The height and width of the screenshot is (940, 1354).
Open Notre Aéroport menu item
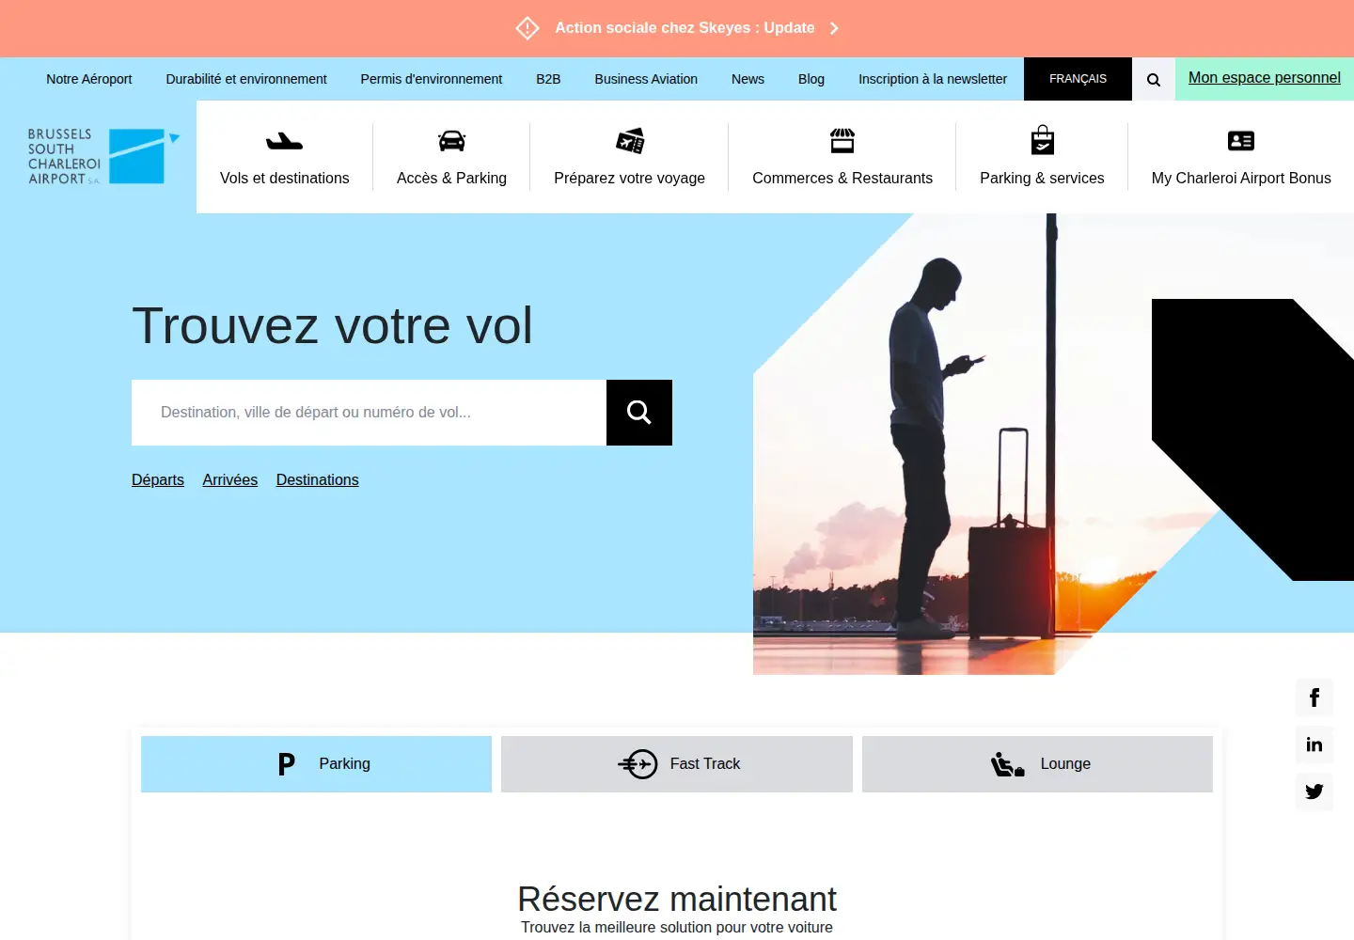point(89,79)
